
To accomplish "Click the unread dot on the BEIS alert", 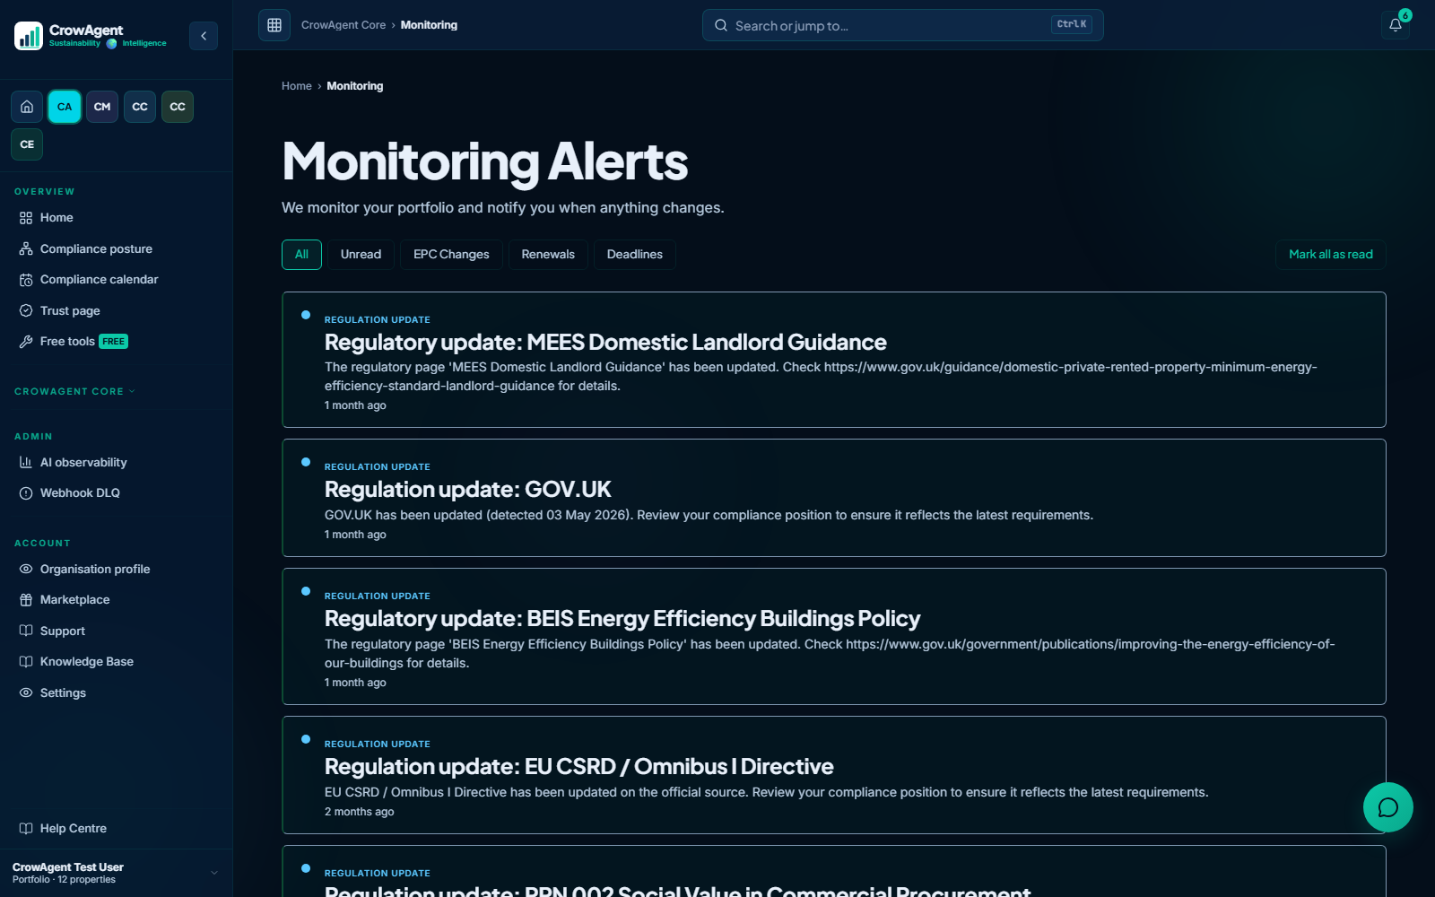I will click(x=306, y=591).
